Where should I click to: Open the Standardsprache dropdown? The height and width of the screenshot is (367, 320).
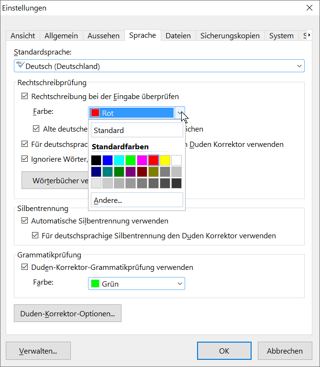(159, 66)
